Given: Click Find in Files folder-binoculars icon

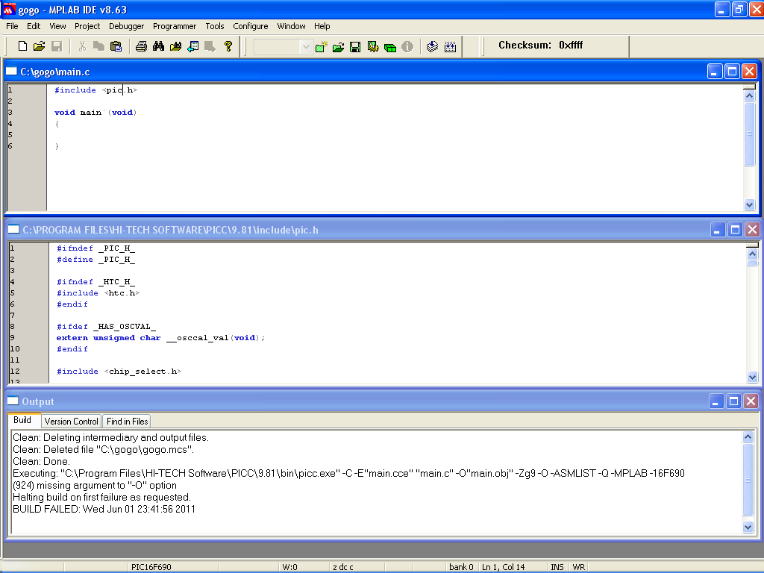Looking at the screenshot, I should pyautogui.click(x=175, y=46).
